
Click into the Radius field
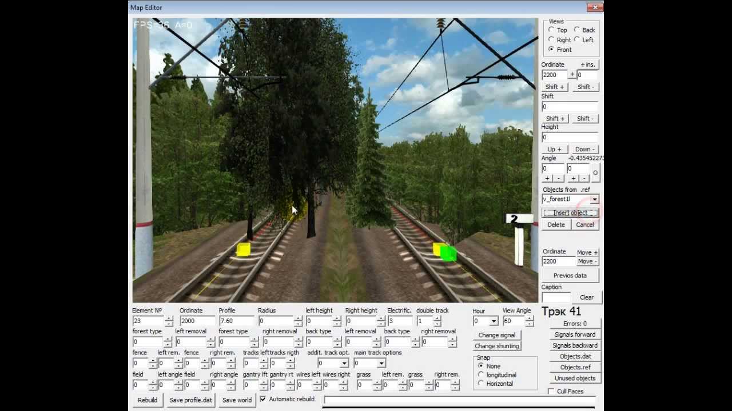pos(276,321)
